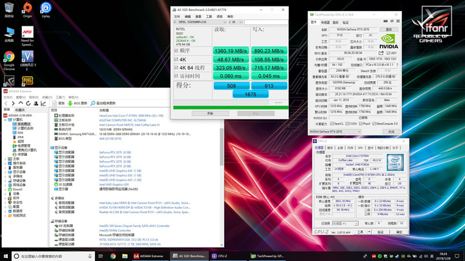Open Google Chrome desktop shortcut

pyautogui.click(x=9, y=61)
